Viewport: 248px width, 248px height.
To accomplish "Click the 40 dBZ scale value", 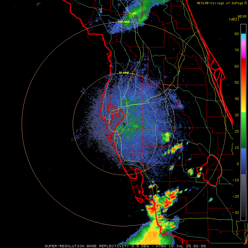I will [x=237, y=99].
